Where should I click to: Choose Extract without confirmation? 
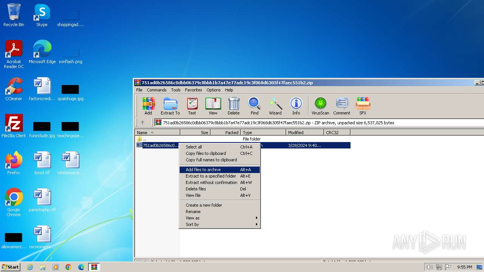[x=220, y=182]
